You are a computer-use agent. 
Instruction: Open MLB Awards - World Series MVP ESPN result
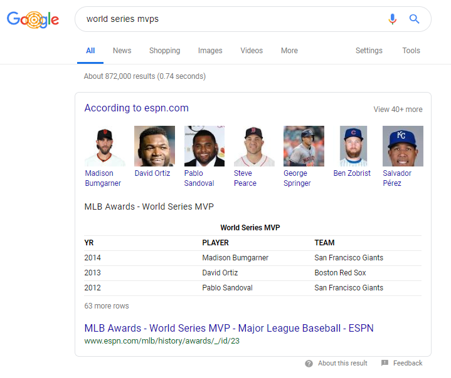point(229,328)
